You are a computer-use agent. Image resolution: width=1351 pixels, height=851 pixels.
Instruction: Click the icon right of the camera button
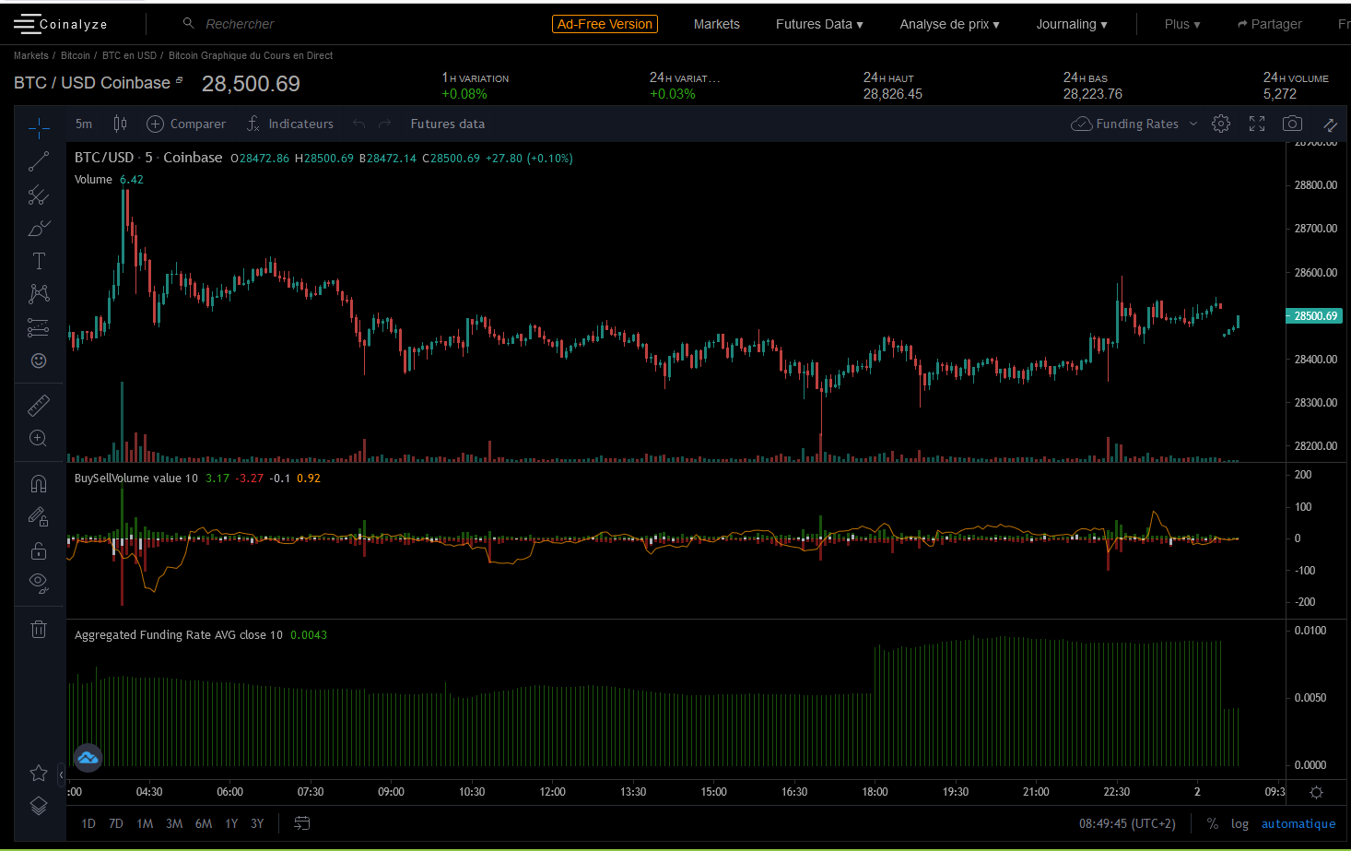(x=1330, y=124)
